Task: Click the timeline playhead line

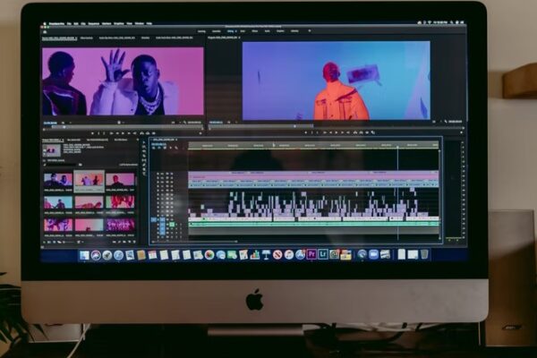Action: click(x=398, y=192)
